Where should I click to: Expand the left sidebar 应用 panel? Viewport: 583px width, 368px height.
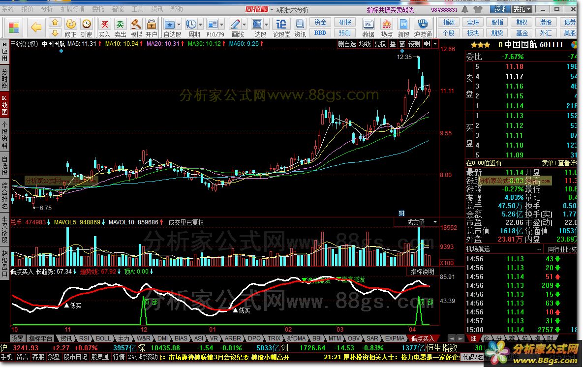tap(4, 52)
